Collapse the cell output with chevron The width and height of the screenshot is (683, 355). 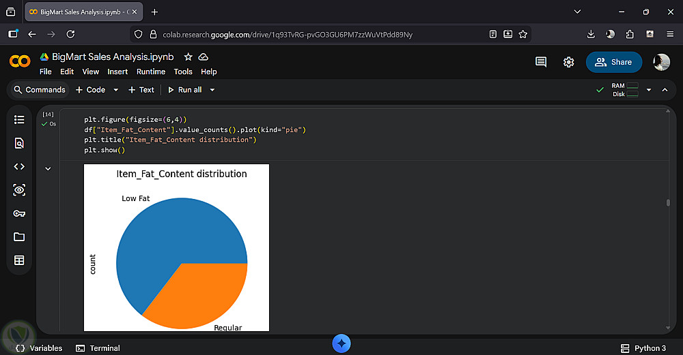(48, 168)
